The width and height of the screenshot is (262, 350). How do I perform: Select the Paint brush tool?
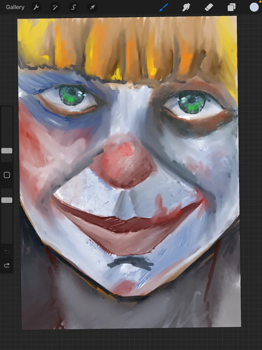(164, 7)
